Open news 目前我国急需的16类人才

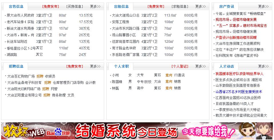point(235,104)
